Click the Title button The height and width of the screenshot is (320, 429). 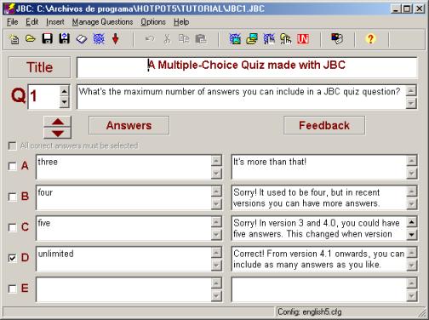point(39,67)
